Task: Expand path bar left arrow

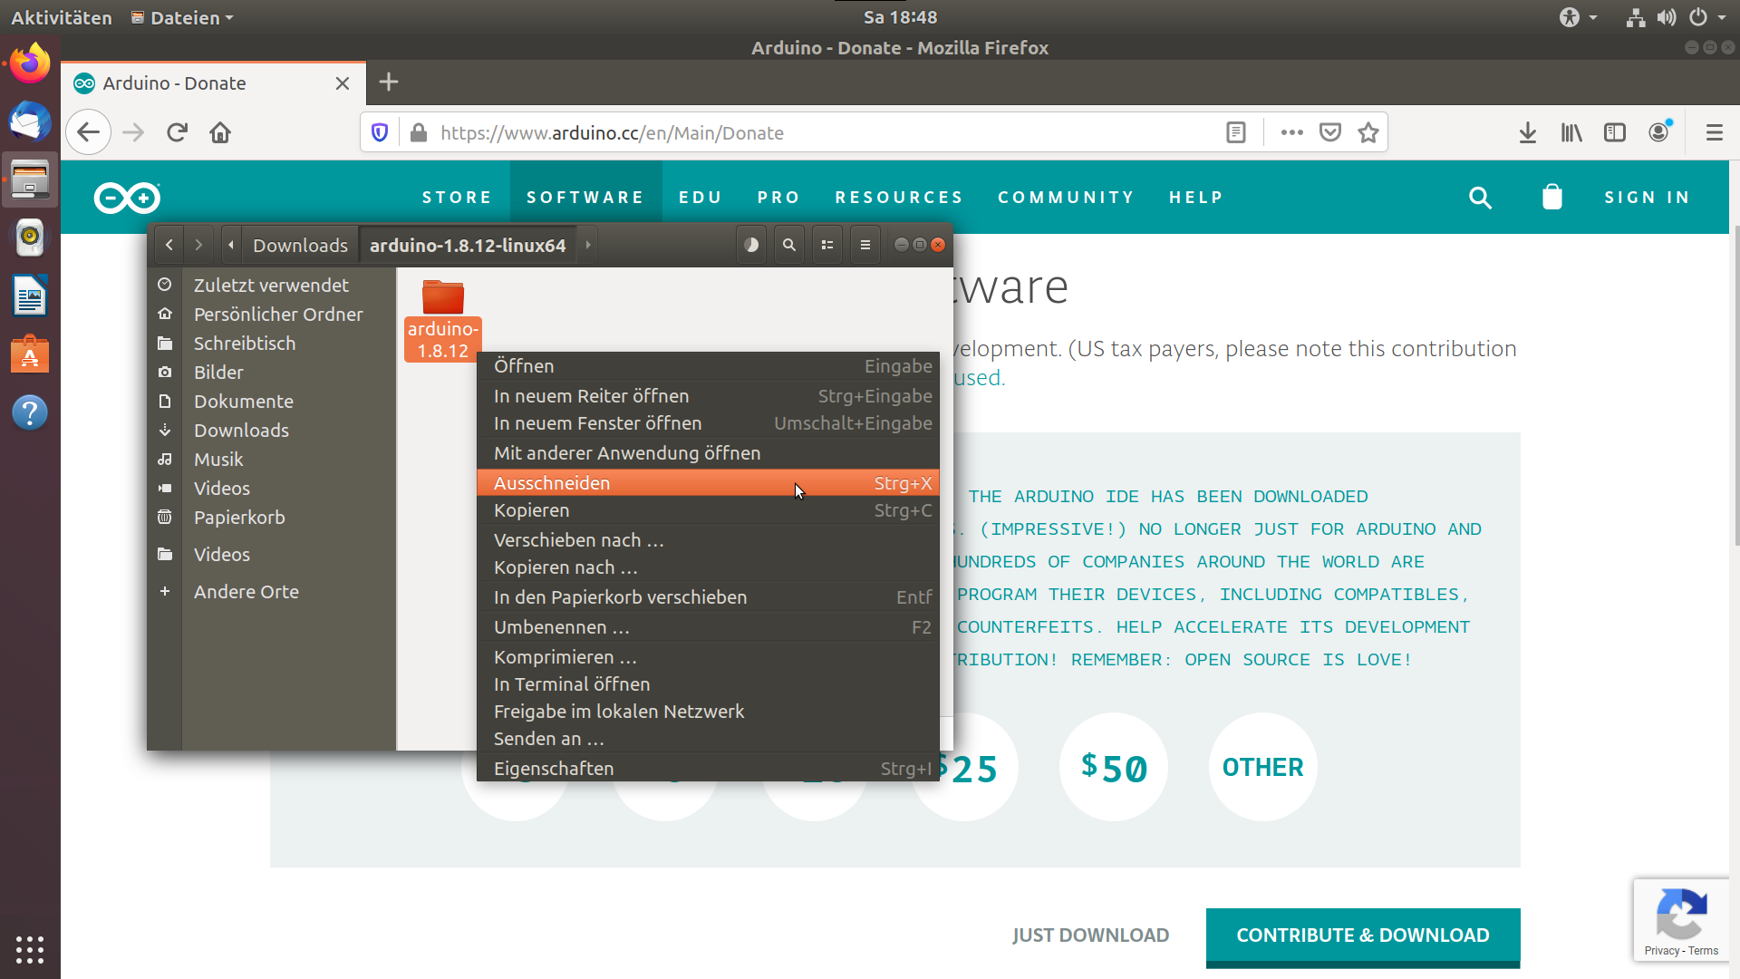Action: [x=231, y=245]
